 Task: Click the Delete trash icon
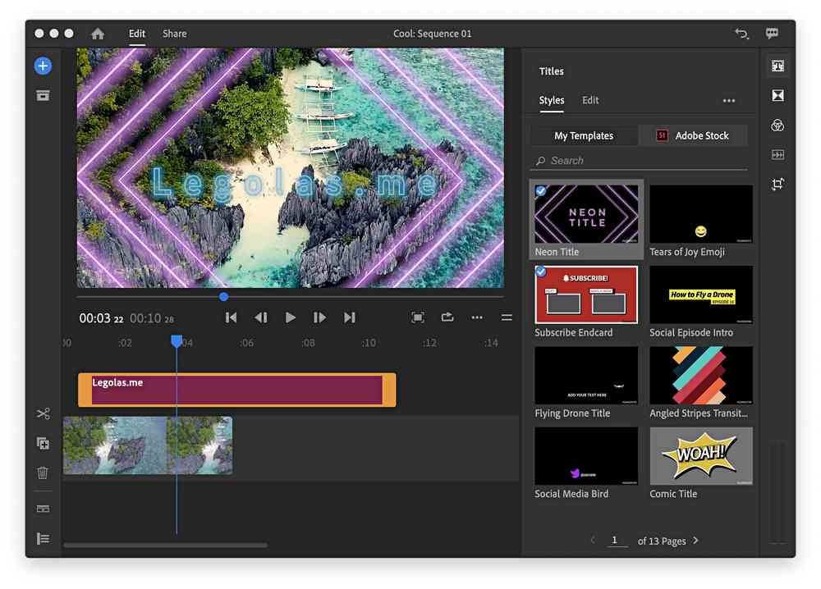pyautogui.click(x=43, y=473)
